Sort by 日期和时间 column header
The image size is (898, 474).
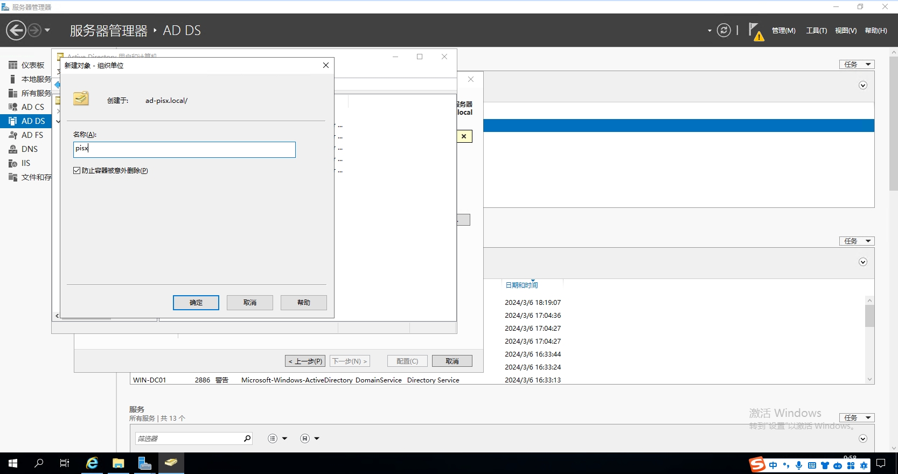coord(521,285)
